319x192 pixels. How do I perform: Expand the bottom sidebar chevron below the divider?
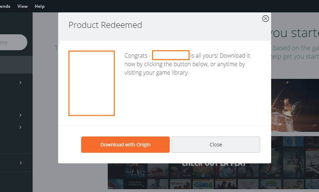(x=21, y=163)
